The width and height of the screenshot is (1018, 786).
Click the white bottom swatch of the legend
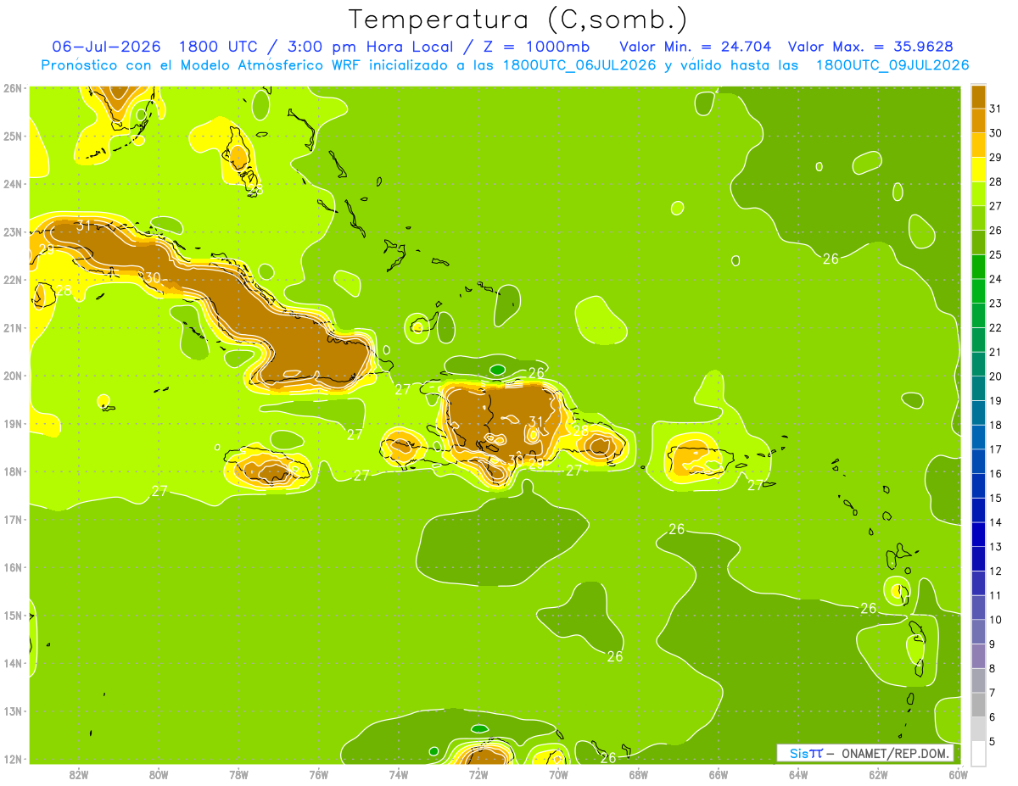pos(978,753)
